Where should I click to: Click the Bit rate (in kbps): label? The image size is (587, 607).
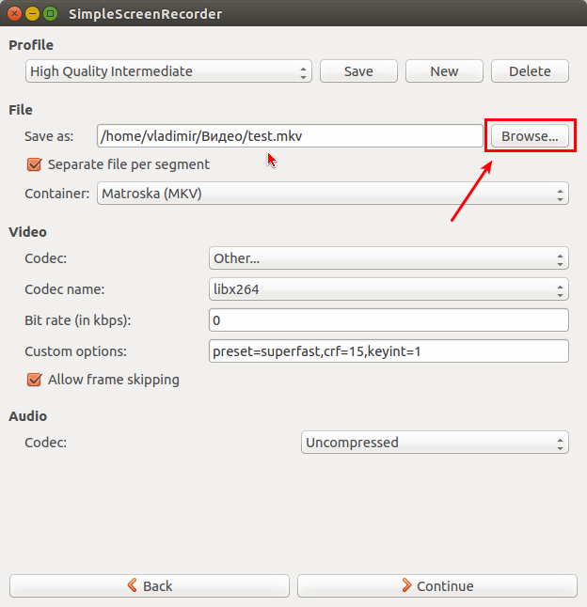click(78, 320)
